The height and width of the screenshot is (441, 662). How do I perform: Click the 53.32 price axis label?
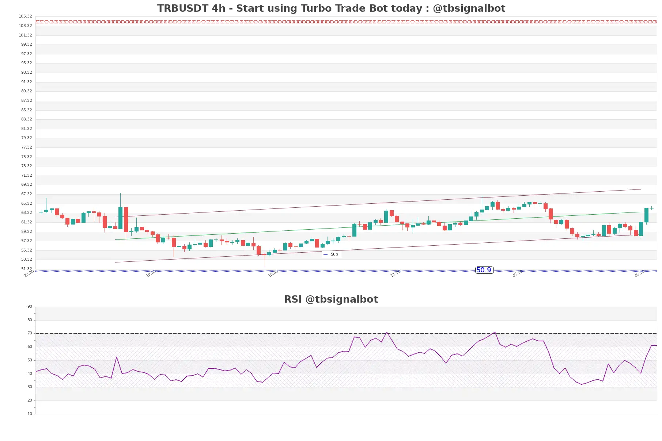click(27, 260)
